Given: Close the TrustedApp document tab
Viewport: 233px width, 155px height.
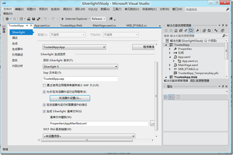Looking at the screenshot, I should (31, 25).
